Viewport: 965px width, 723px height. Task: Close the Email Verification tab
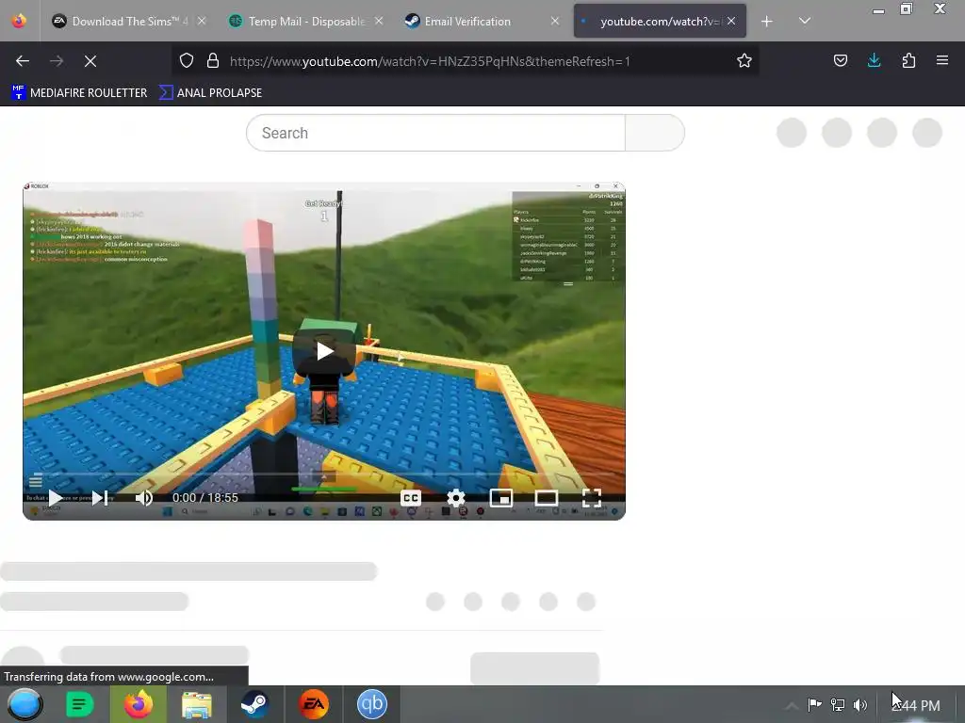coord(554,21)
